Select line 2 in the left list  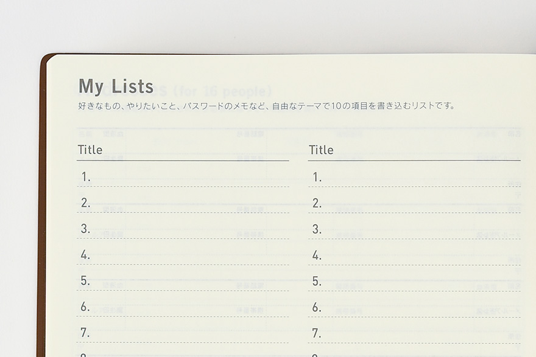pos(183,203)
